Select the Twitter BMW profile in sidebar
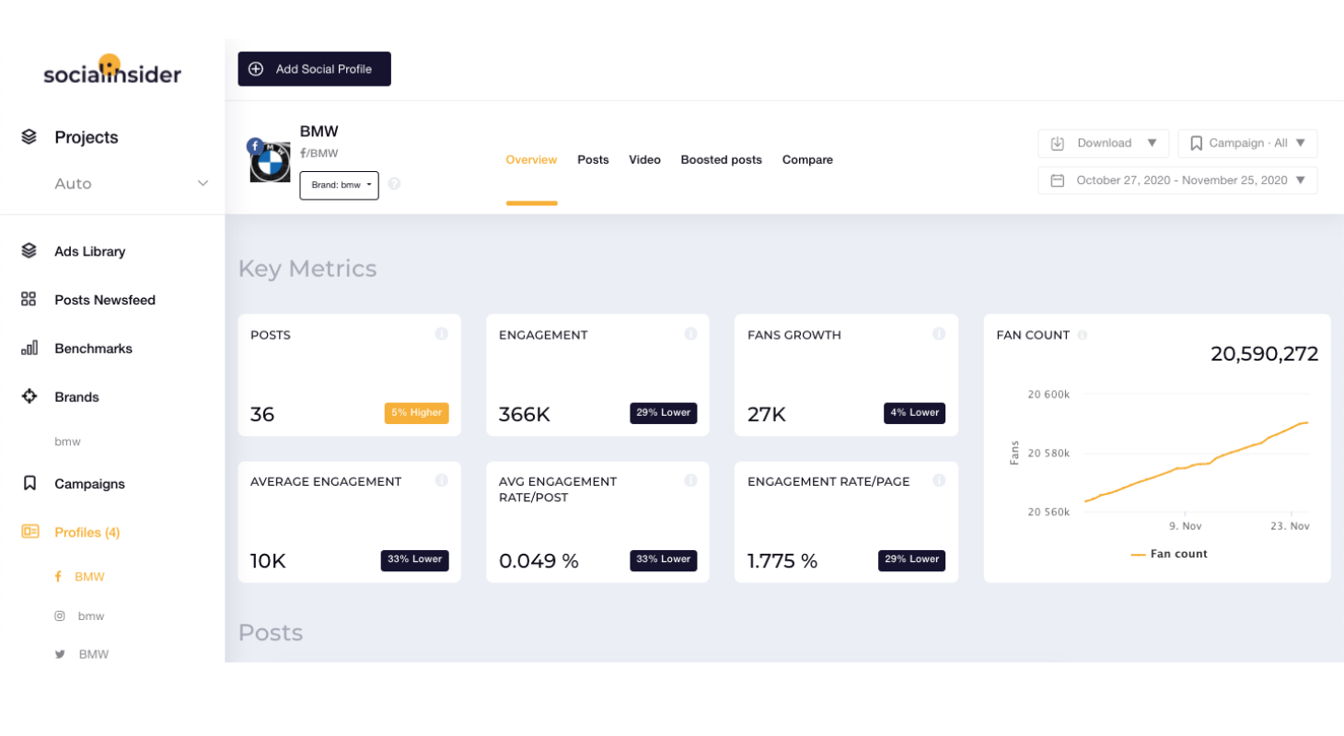The width and height of the screenshot is (1344, 736). click(93, 654)
